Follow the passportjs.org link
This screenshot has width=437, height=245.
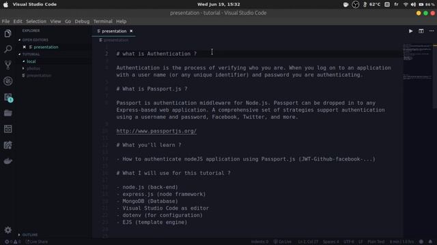tap(156, 131)
